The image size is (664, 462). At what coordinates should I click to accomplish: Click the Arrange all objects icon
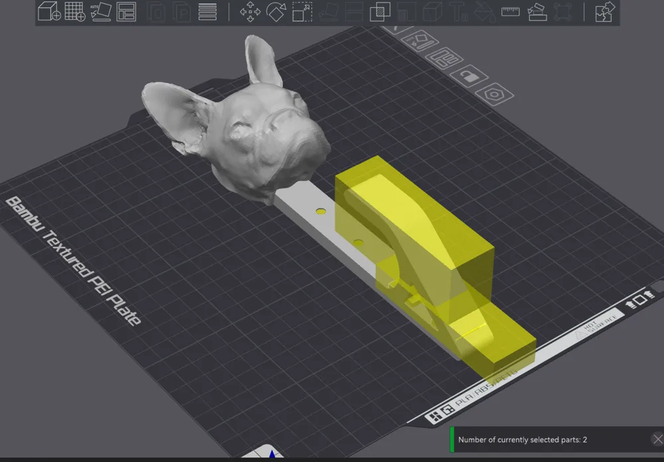pos(126,11)
